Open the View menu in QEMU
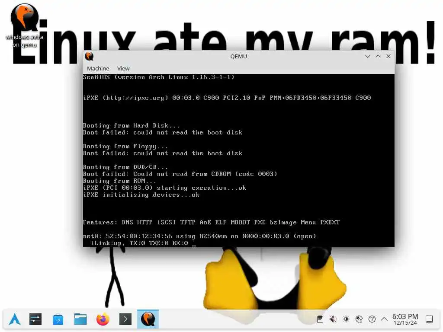The height and width of the screenshot is (332, 443). [123, 68]
